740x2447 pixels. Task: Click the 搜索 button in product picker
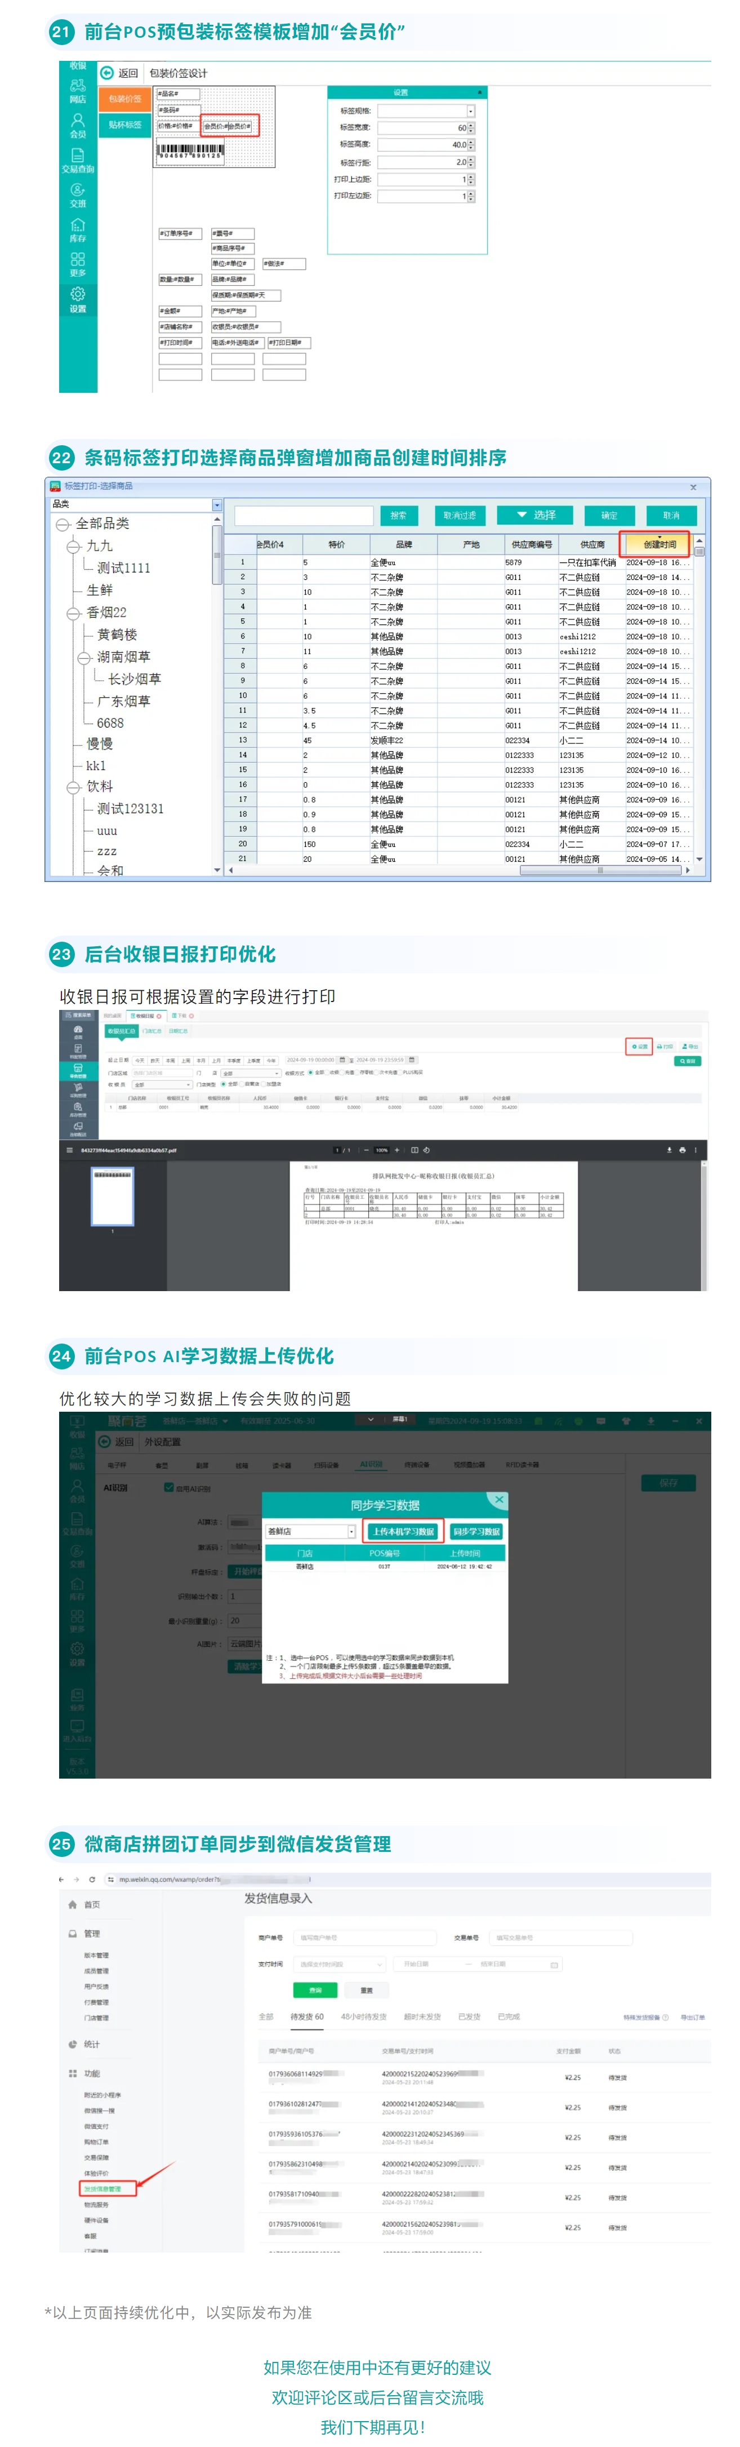(399, 515)
